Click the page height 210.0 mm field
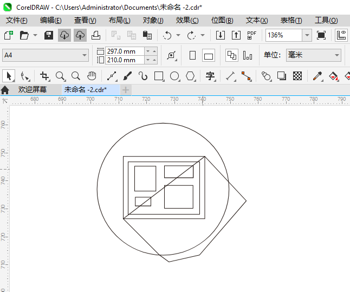350x292 pixels. tap(125, 60)
